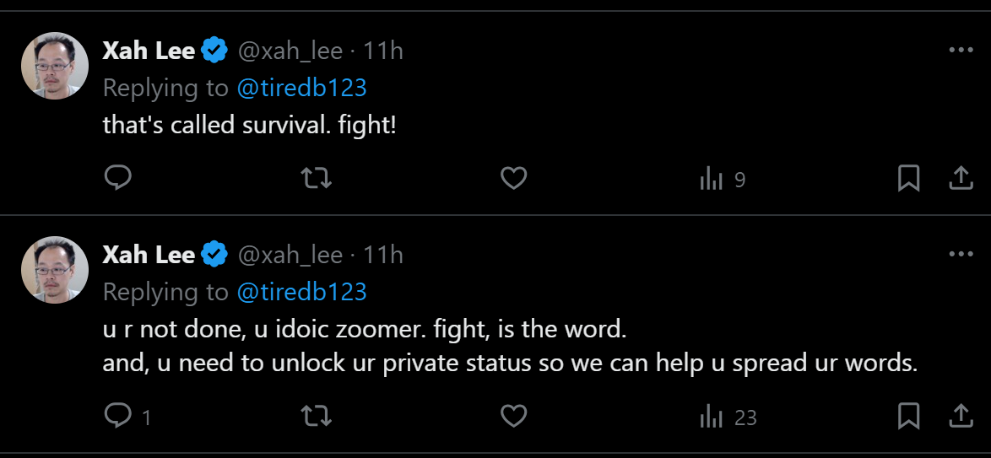
Task: Reply to the 'u r not done' tweet
Action: coord(117,416)
